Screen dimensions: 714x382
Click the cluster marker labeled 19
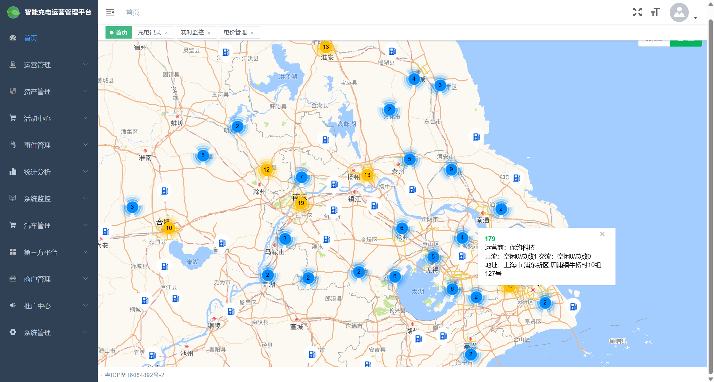point(301,203)
